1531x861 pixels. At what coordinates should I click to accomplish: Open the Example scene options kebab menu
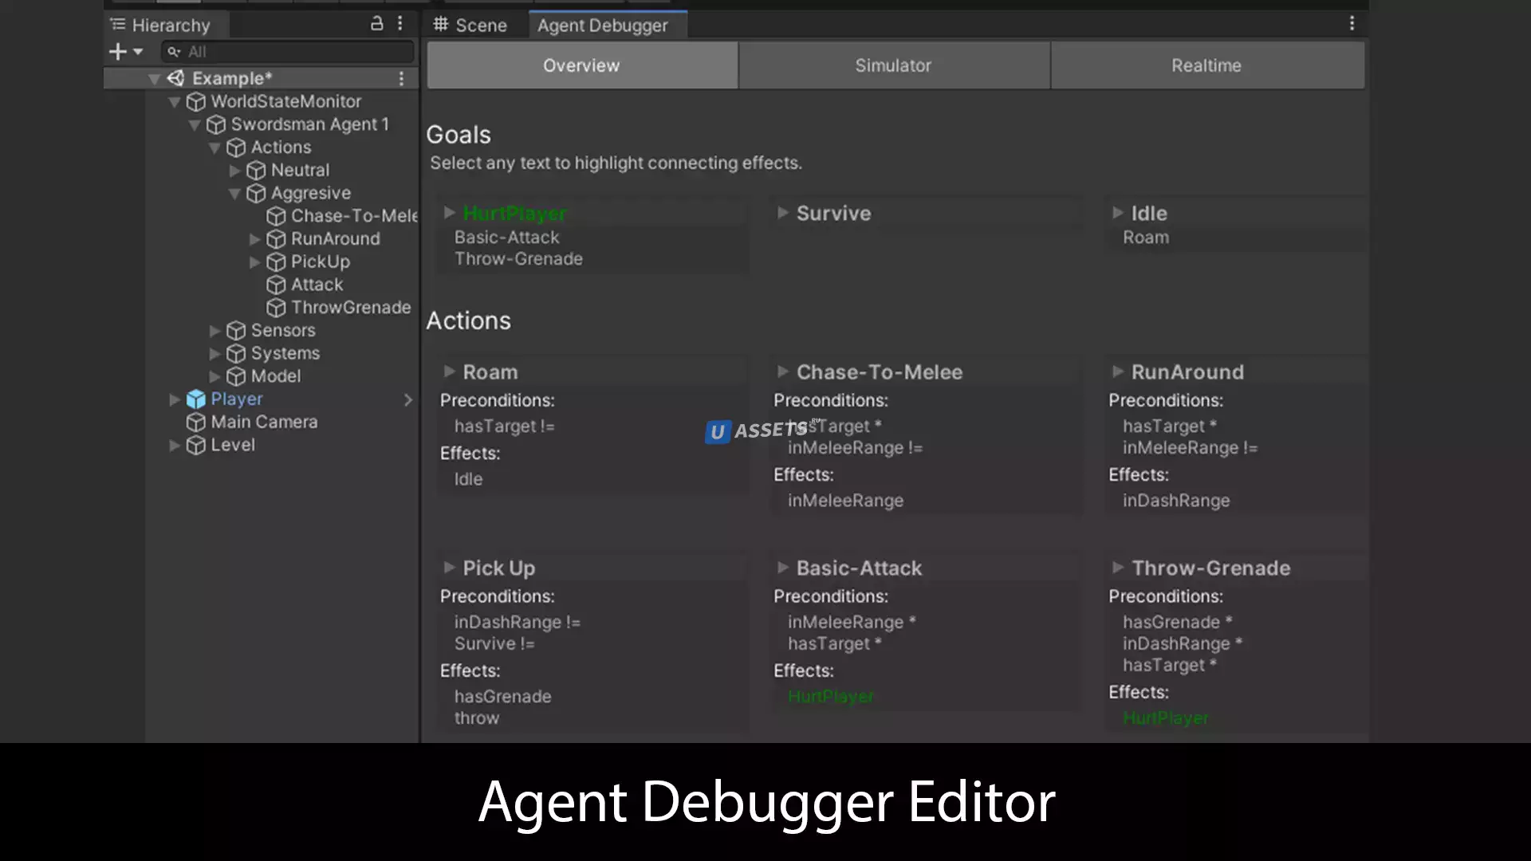pyautogui.click(x=401, y=78)
